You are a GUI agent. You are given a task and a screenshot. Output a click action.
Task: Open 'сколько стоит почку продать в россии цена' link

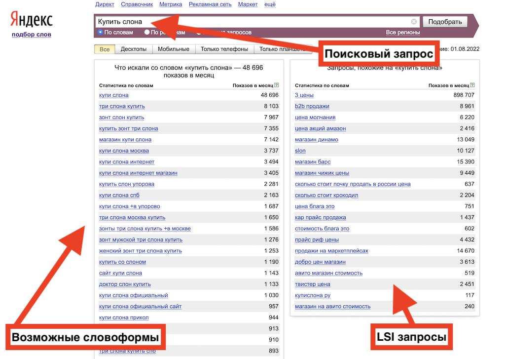[x=353, y=184]
